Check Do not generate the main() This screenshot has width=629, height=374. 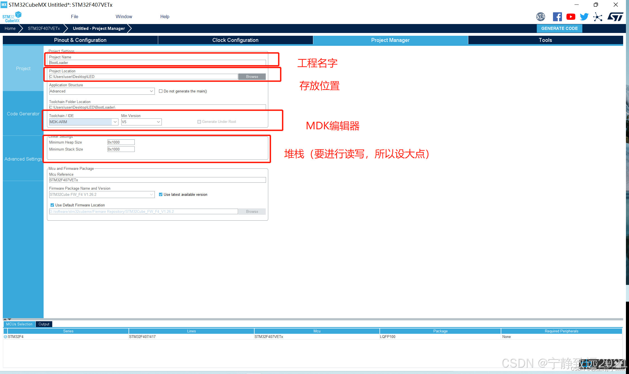pos(161,91)
